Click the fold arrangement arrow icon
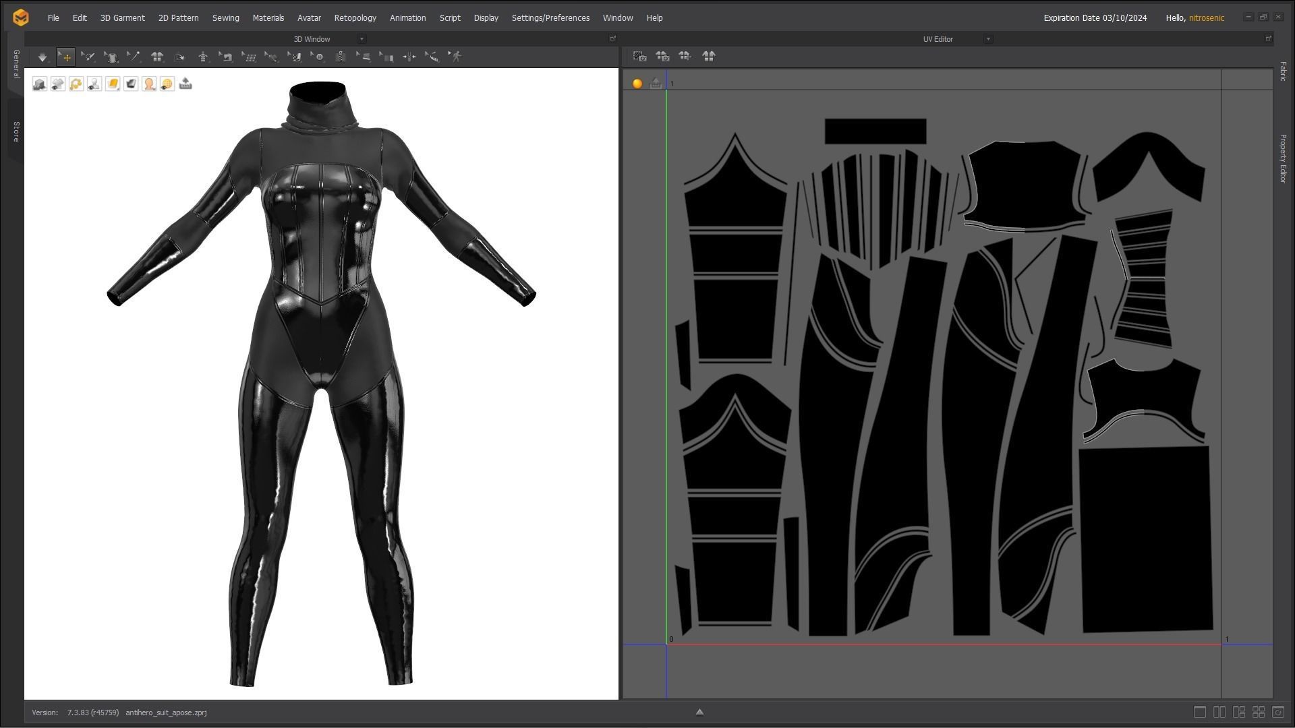The width and height of the screenshot is (1295, 728). [x=180, y=57]
